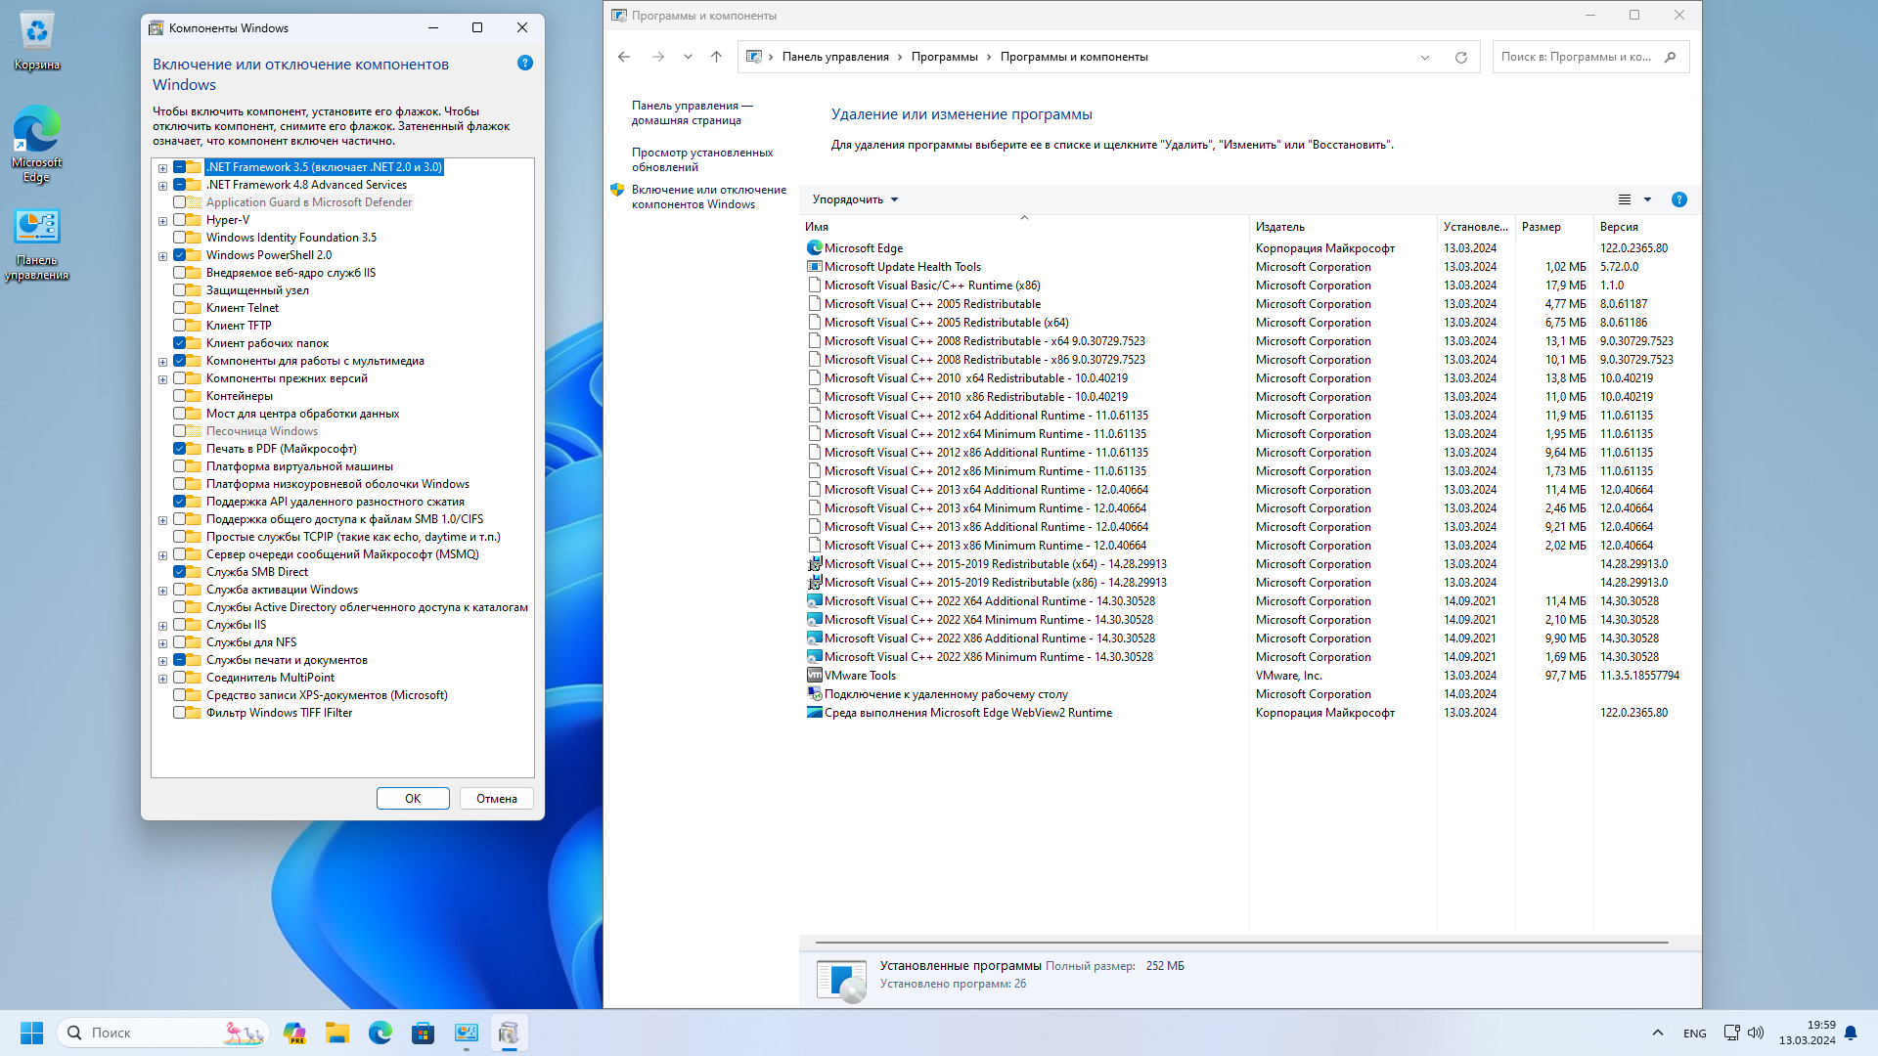The width and height of the screenshot is (1878, 1056).
Task: Click the help icon in Компоненты Windows dialog
Action: [525, 64]
